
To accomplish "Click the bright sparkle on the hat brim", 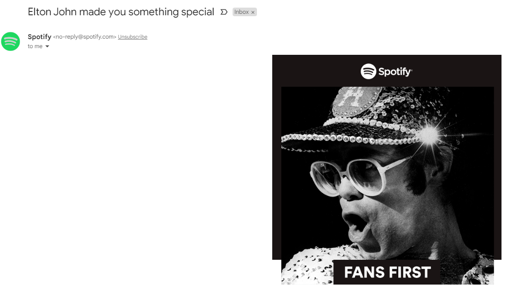I will point(429,134).
